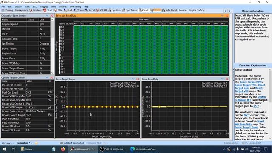
Task: Open the Wizards menu
Action: point(63,7)
